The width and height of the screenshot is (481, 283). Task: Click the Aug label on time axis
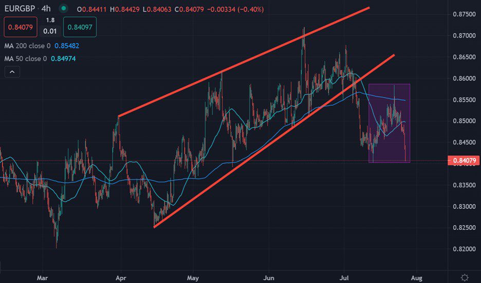click(416, 278)
